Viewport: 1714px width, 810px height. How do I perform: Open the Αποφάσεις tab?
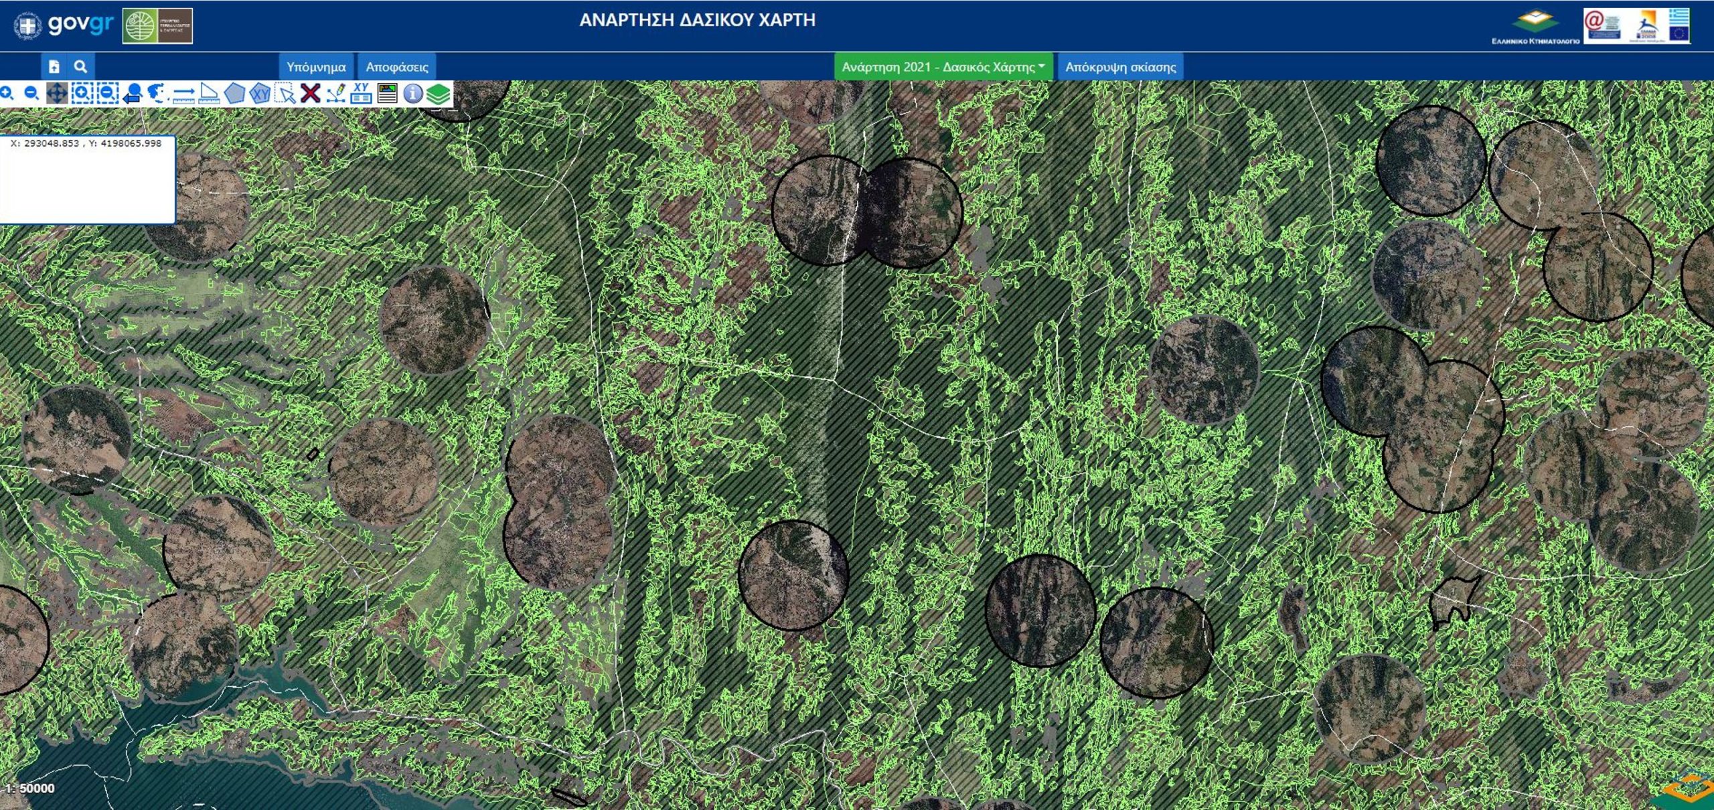pos(397,67)
